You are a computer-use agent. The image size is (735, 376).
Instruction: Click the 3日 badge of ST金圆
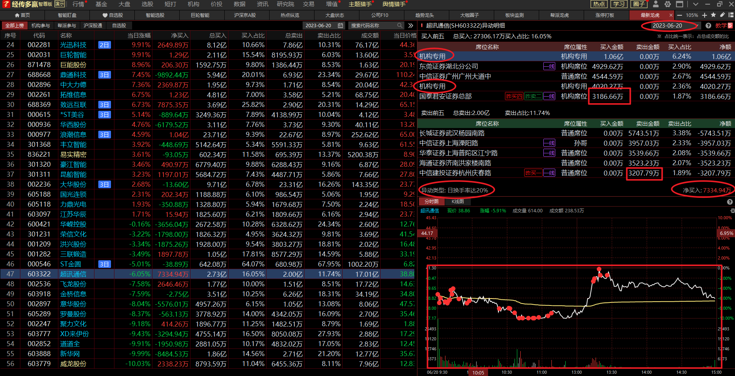(x=104, y=264)
